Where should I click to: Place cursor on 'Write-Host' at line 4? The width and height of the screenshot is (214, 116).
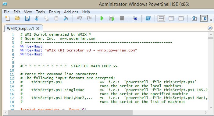coord(31,46)
